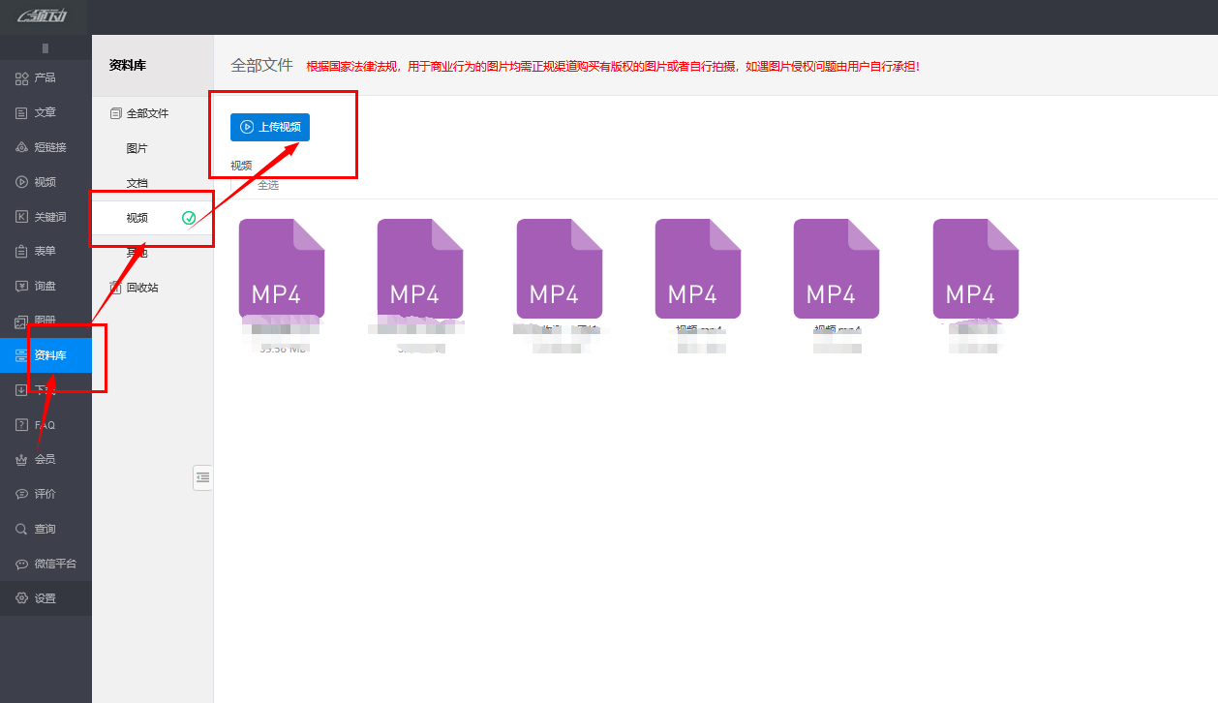Open 设置 at the sidebar bottom
Viewport: 1218px width, 703px height.
click(x=45, y=598)
